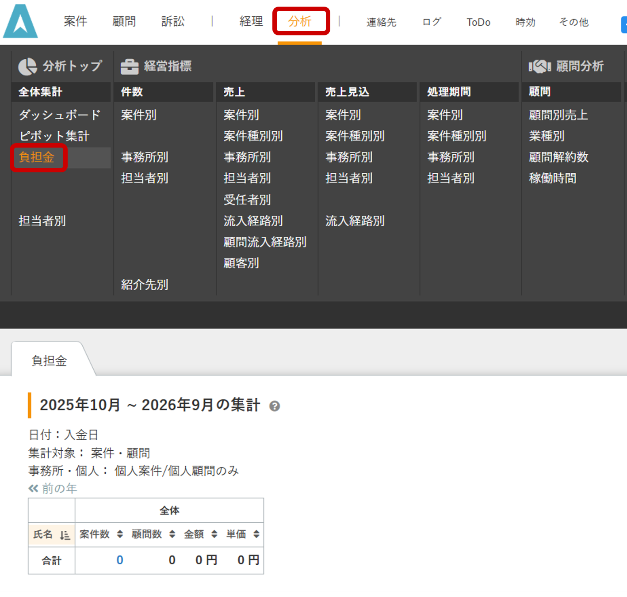Open ピボット集計 in the analysis menu
Screen dimensions: 627x597
[x=54, y=136]
